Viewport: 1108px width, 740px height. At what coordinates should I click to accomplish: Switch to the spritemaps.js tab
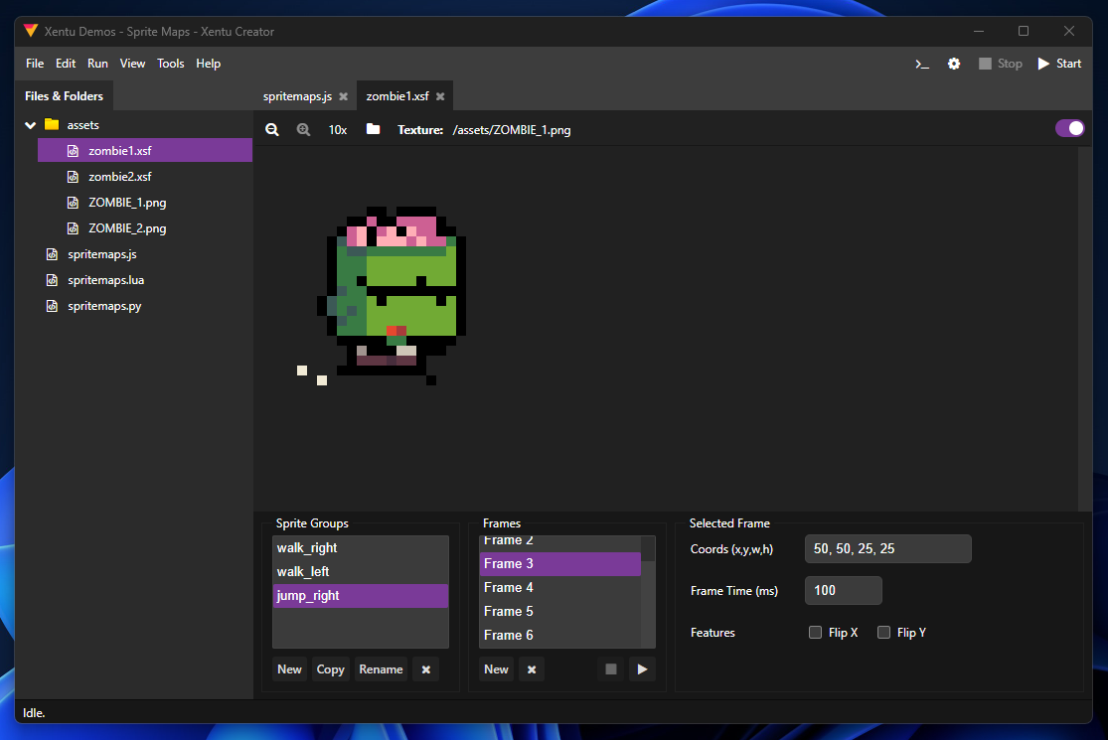(297, 95)
